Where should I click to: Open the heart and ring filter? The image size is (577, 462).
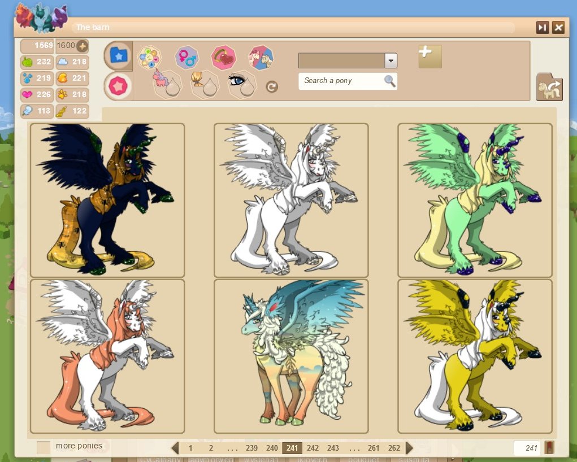pos(223,58)
